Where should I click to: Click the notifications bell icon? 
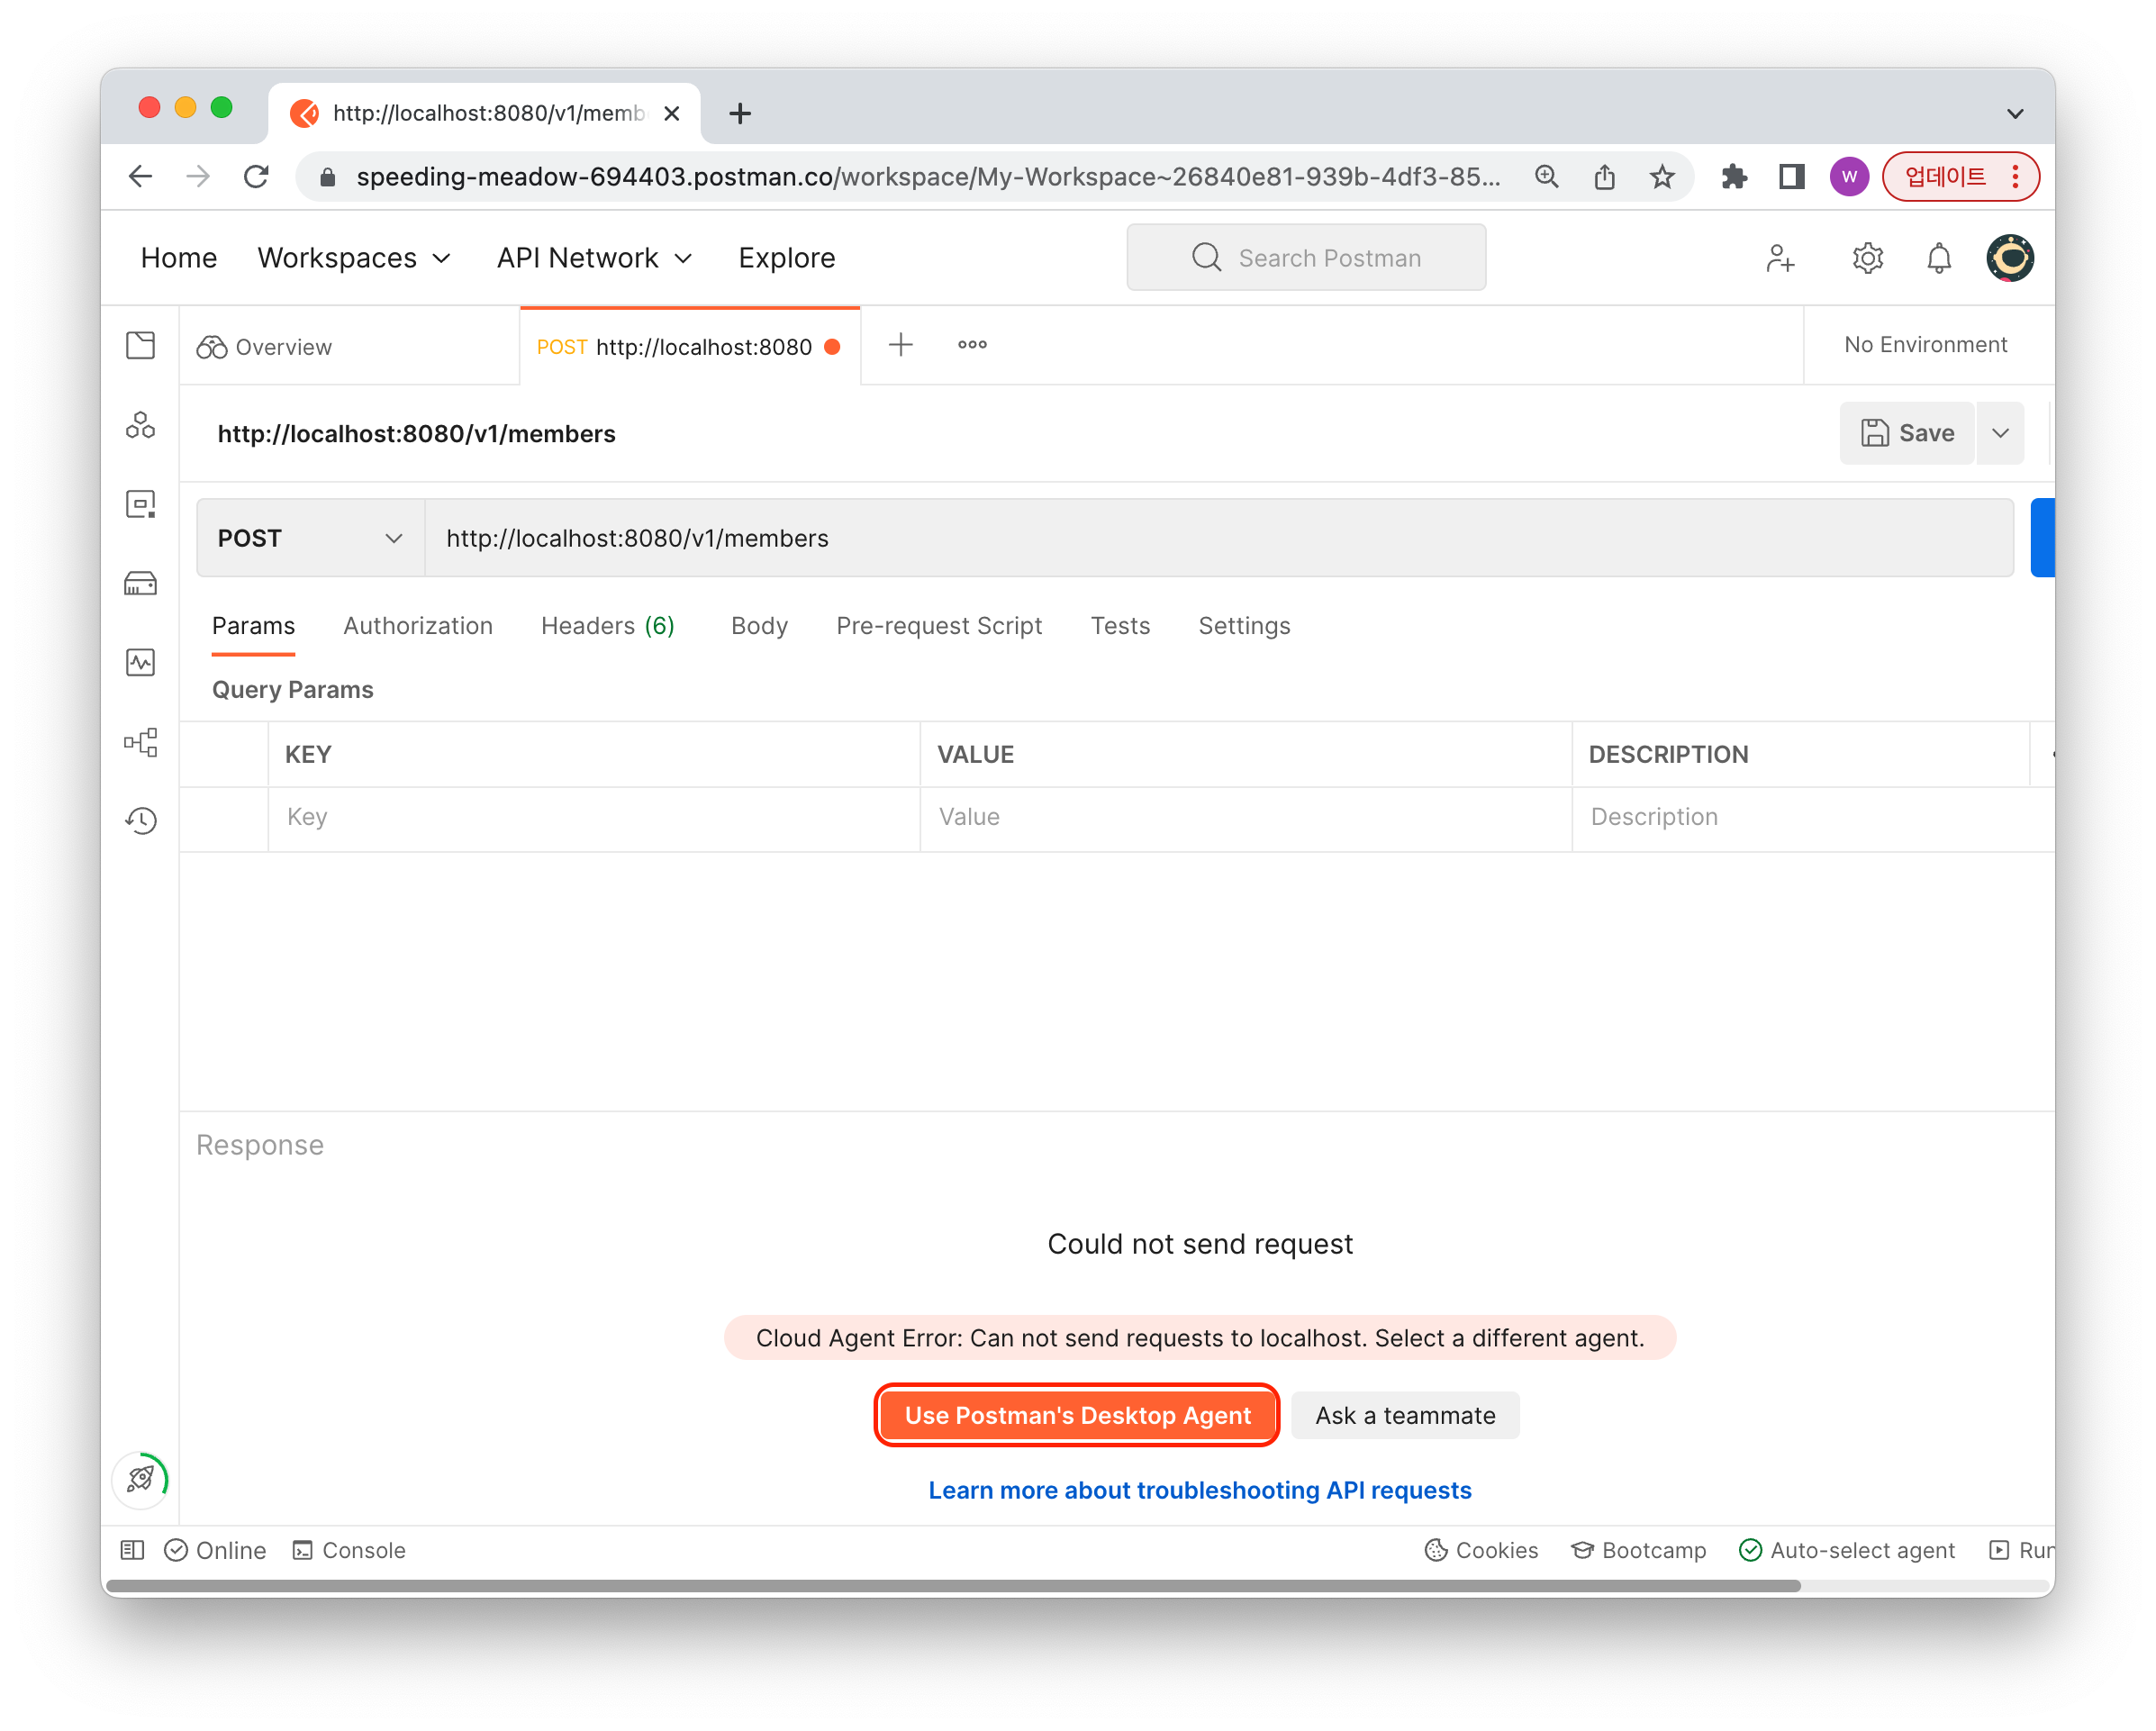(1938, 258)
